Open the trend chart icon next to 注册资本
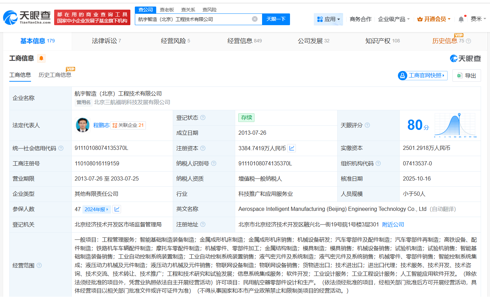The width and height of the screenshot is (490, 297). [x=291, y=148]
